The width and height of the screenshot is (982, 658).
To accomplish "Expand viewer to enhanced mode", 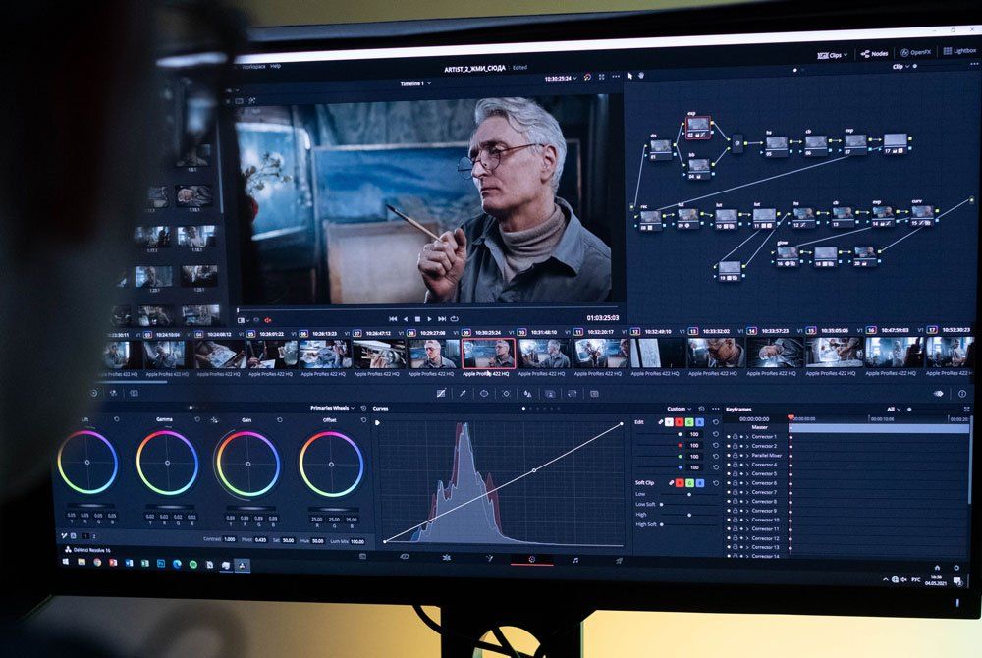I will [x=602, y=77].
